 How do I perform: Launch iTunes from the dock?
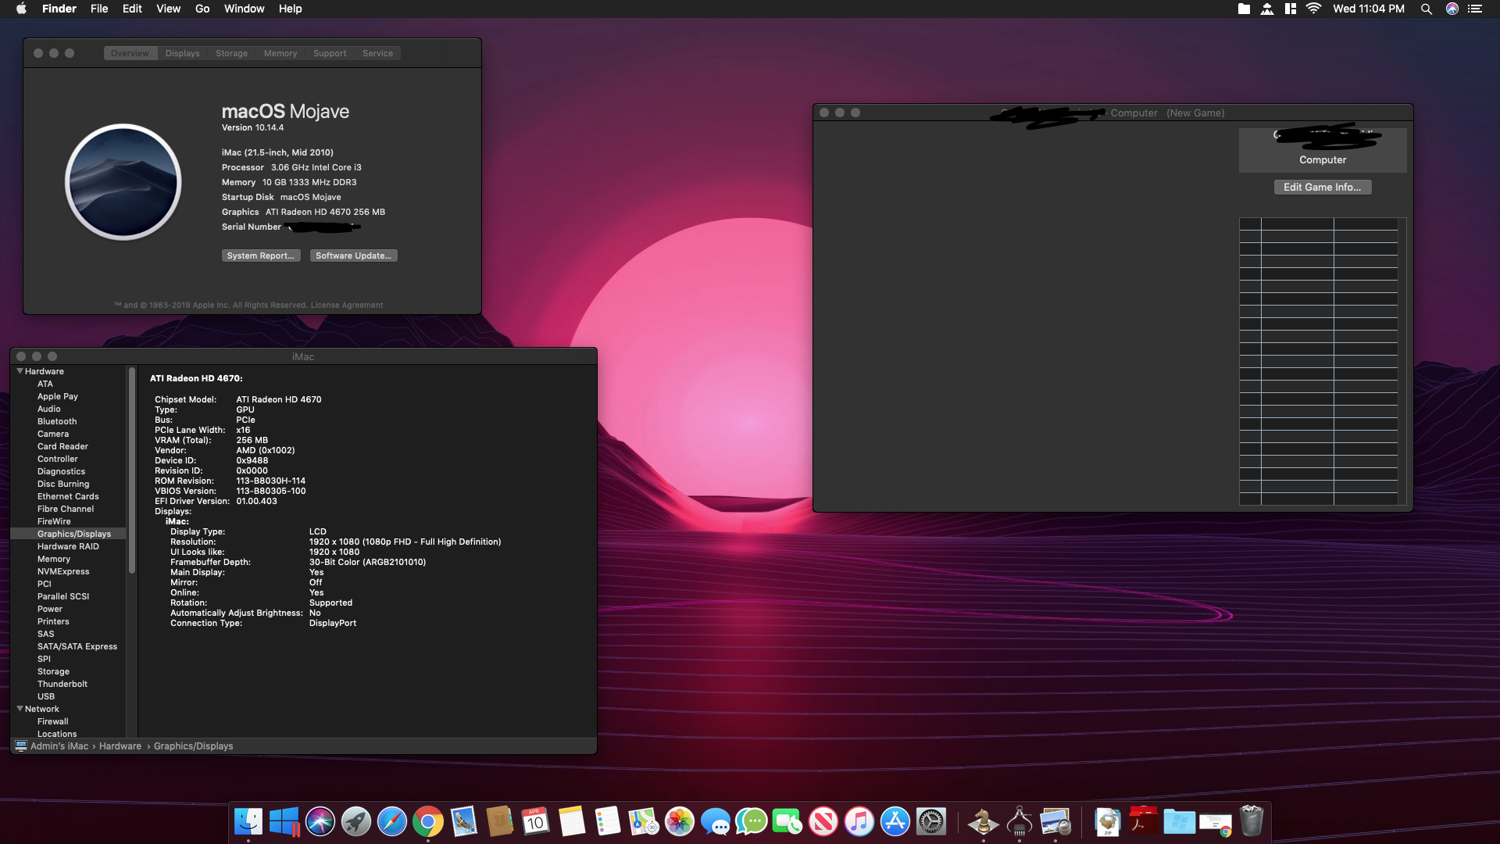coord(859,821)
